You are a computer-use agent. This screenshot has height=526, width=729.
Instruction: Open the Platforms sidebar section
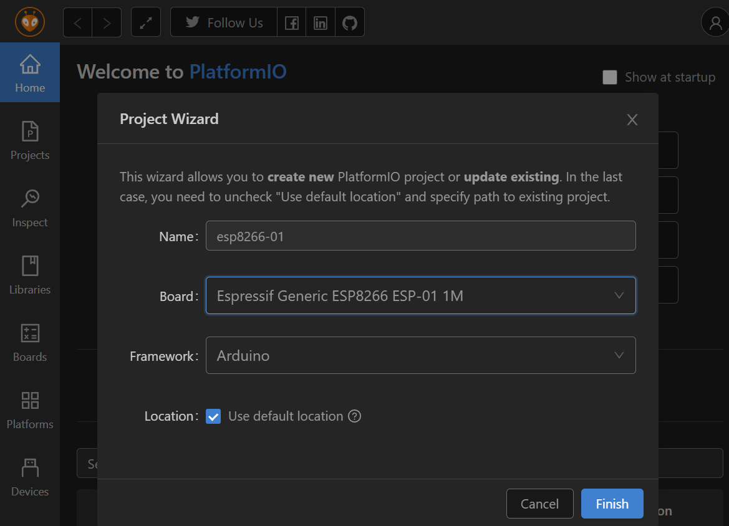(x=30, y=409)
